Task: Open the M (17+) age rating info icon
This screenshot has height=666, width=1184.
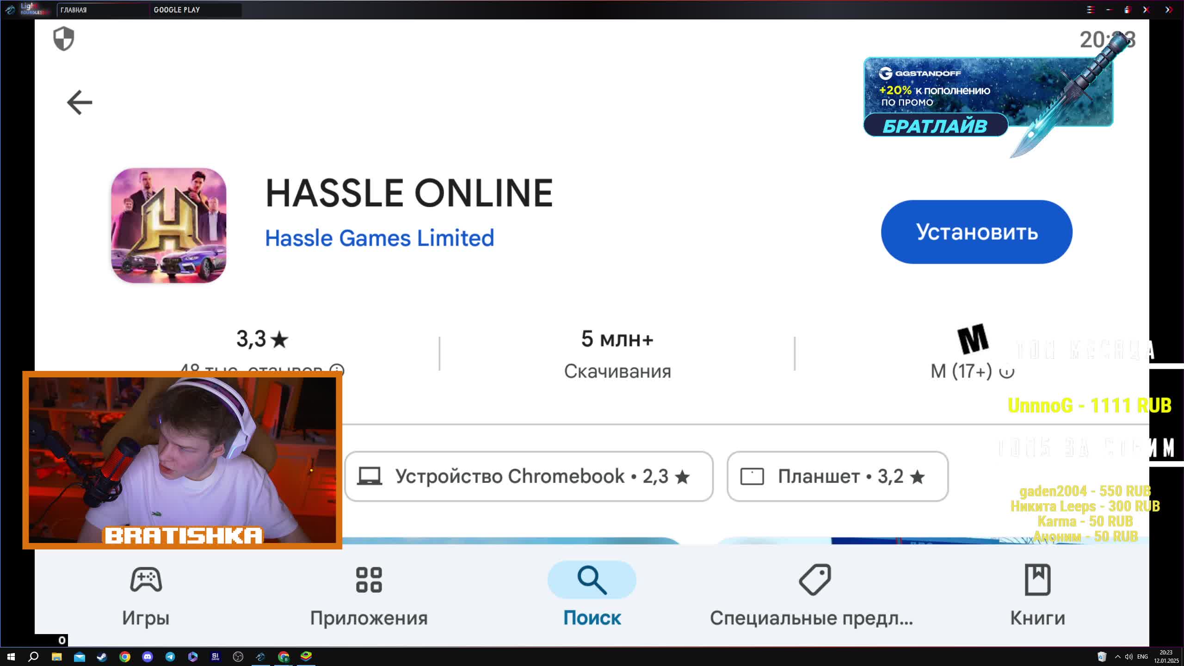Action: [x=1007, y=371]
